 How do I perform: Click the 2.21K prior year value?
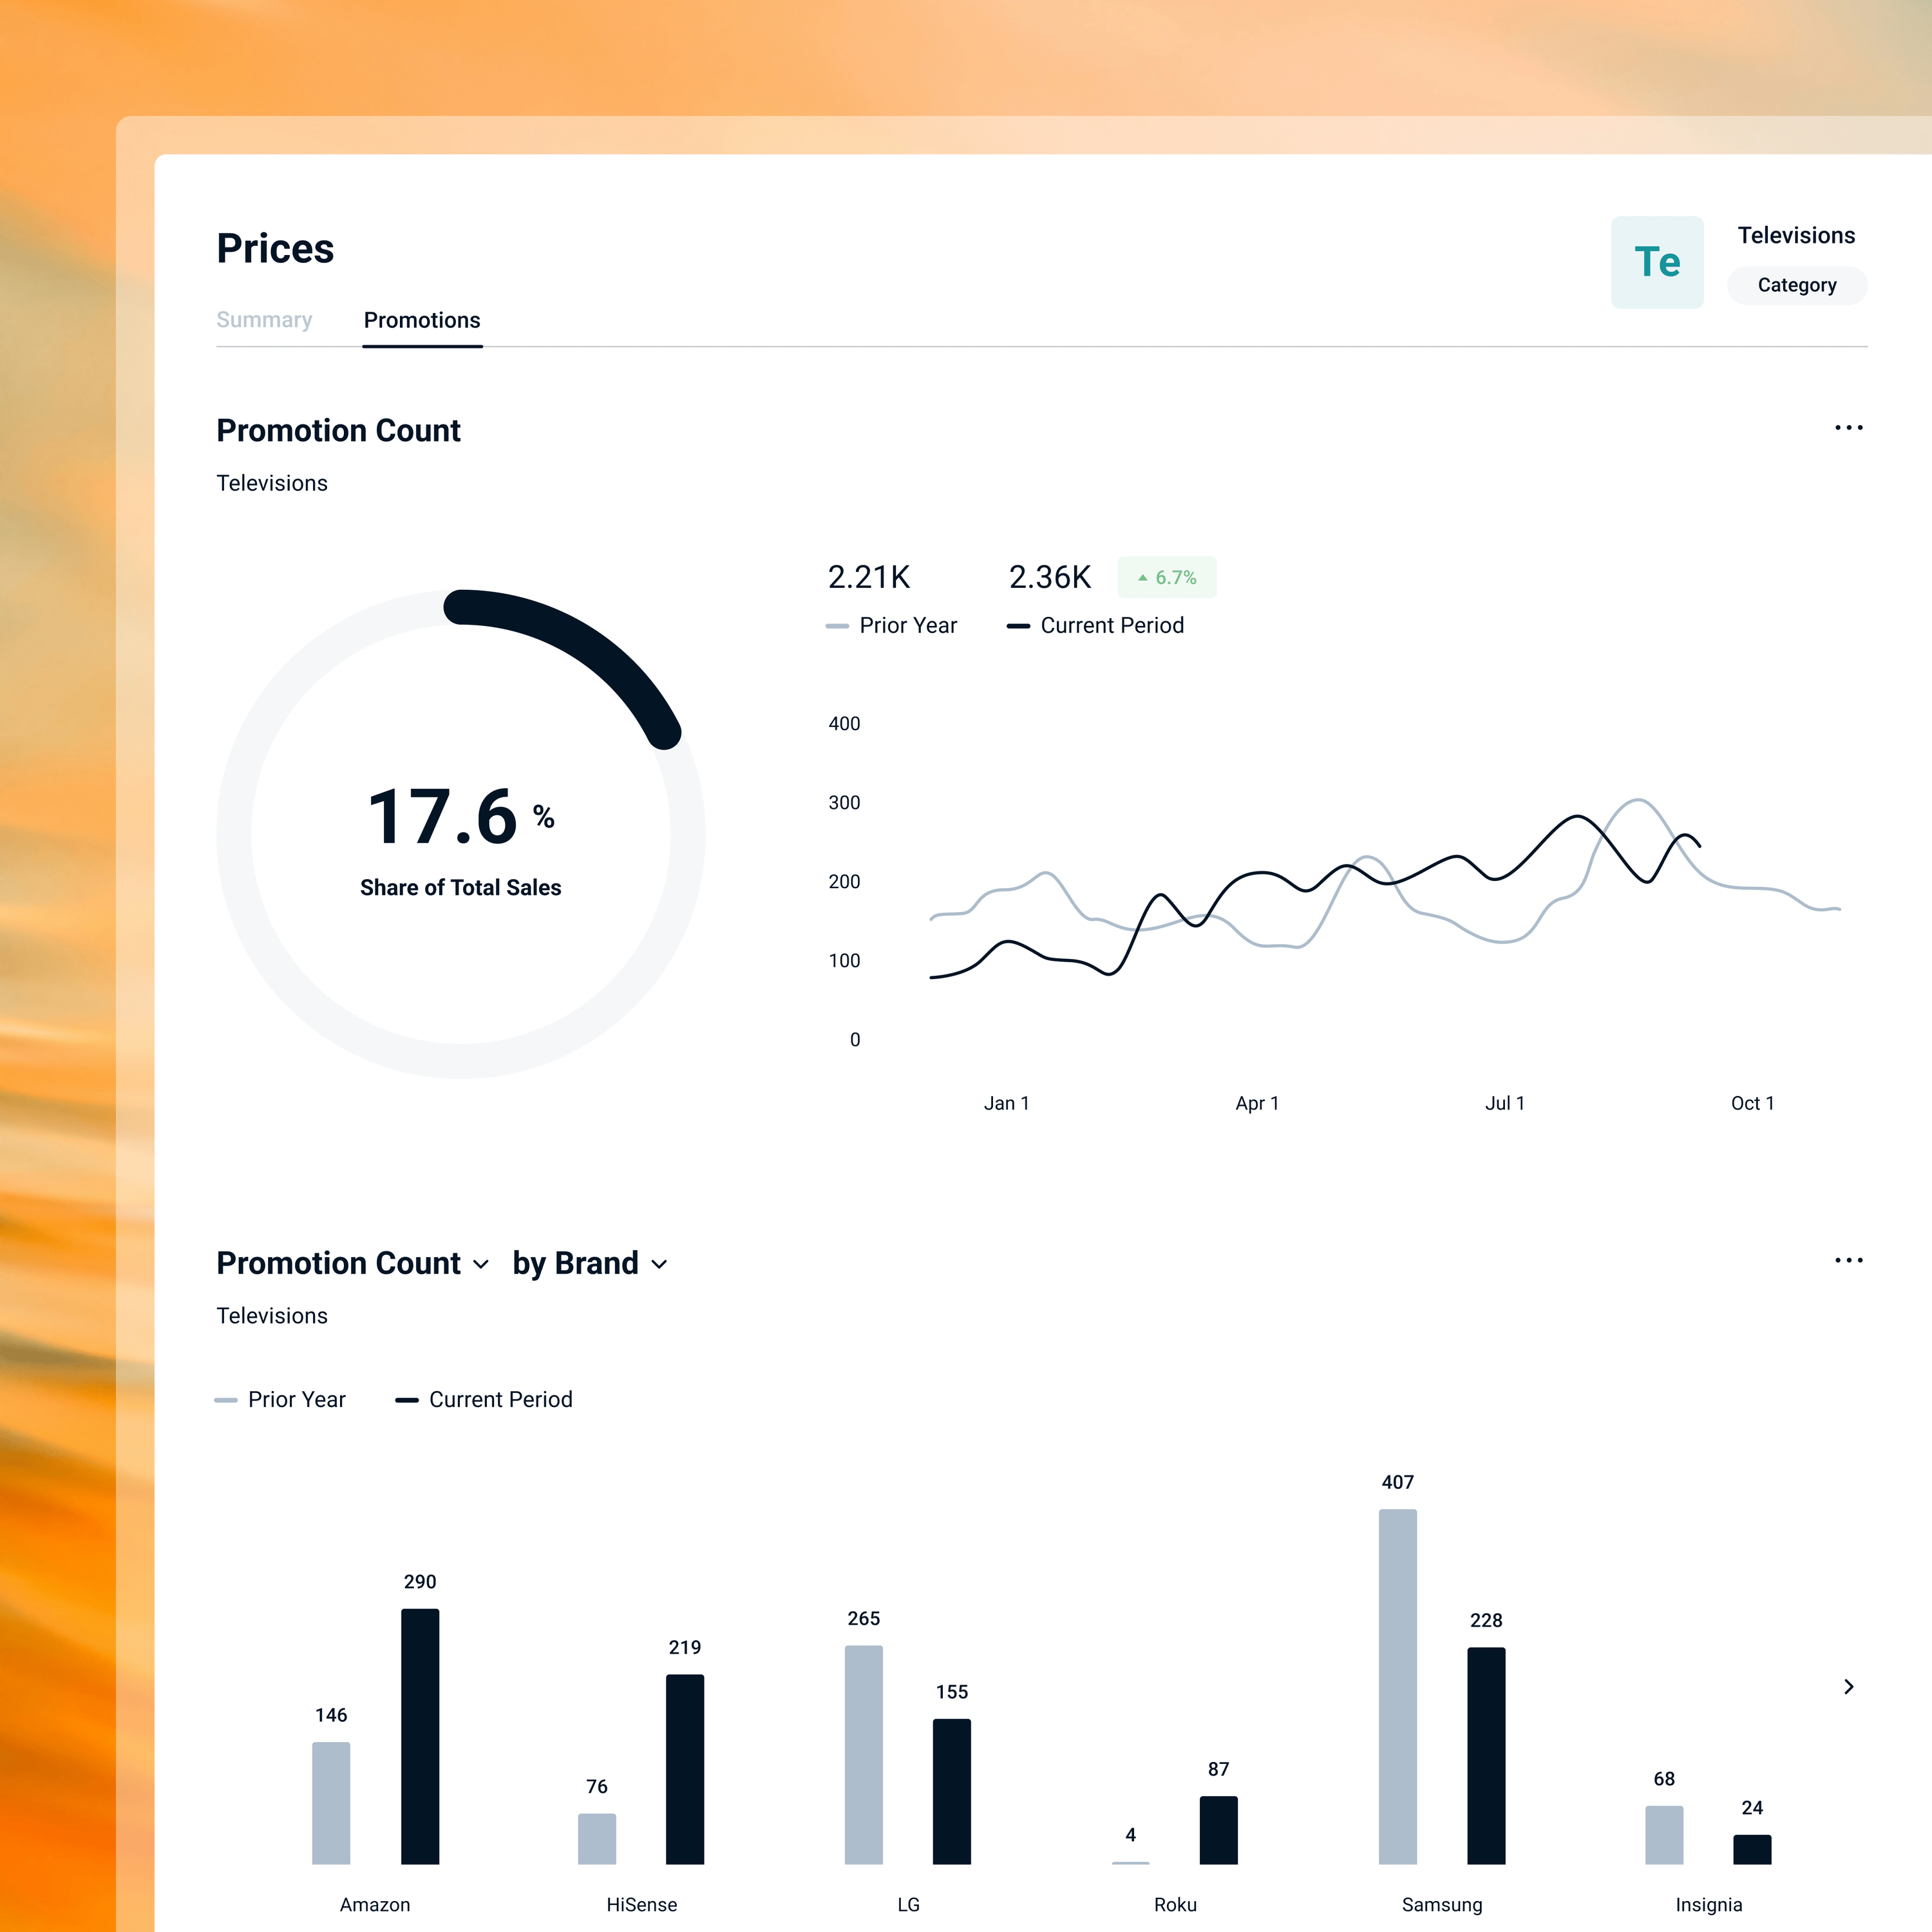[869, 577]
